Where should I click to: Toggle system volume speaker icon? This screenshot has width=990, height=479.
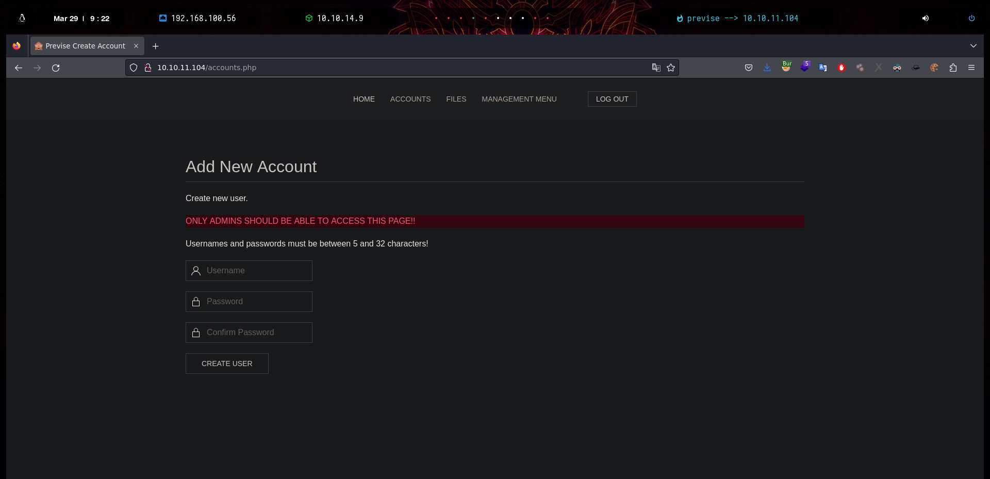[926, 18]
